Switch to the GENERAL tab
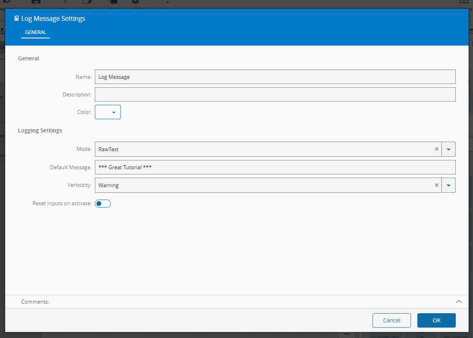473x338 pixels. pos(36,32)
